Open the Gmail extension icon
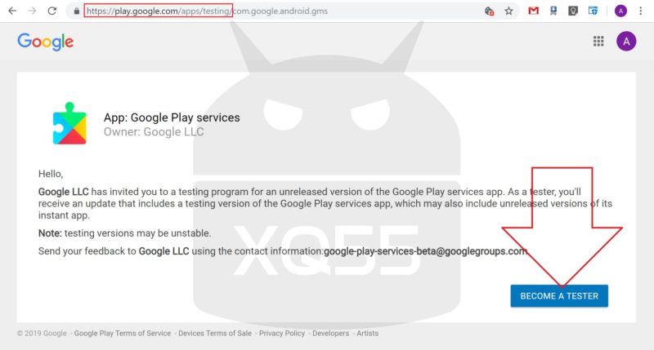654x350 pixels. pyautogui.click(x=534, y=11)
